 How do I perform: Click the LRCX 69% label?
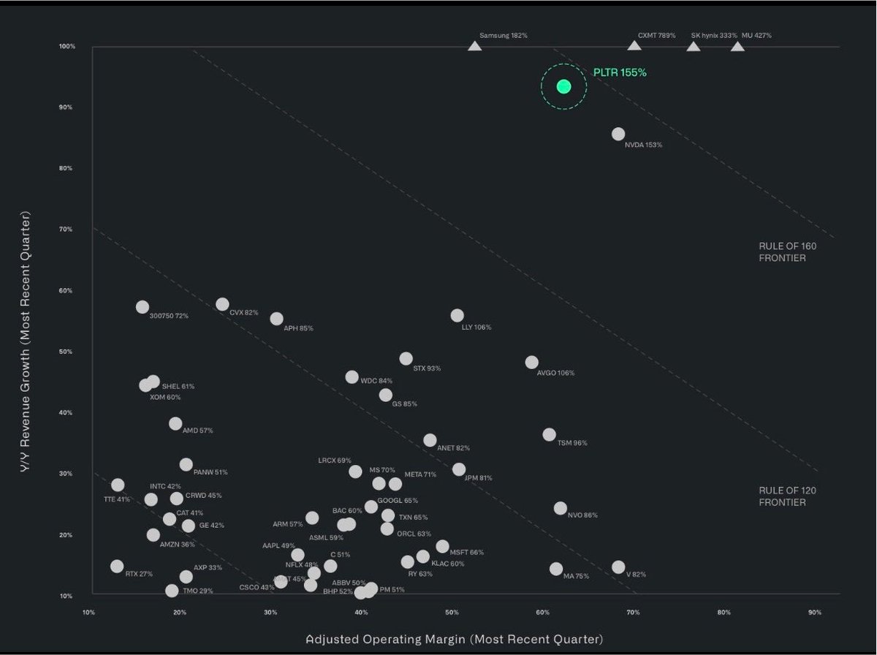click(335, 461)
